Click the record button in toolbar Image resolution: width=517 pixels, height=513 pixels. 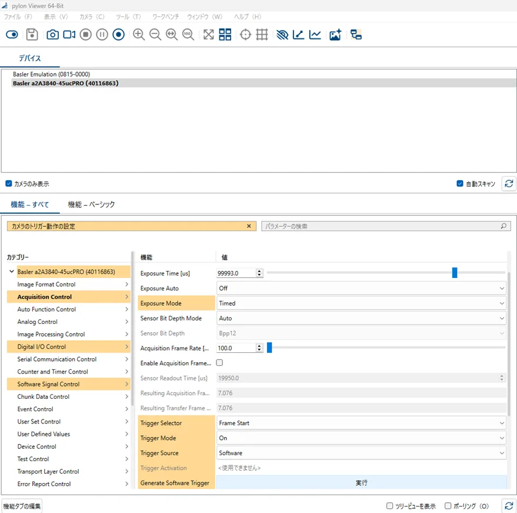tap(119, 35)
